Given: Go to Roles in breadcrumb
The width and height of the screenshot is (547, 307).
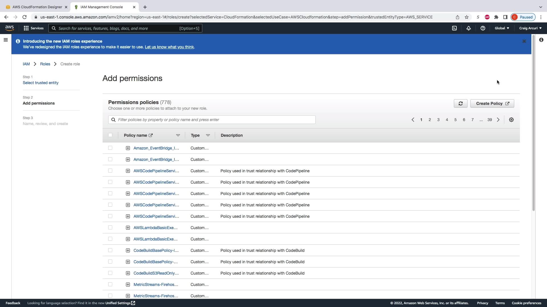Looking at the screenshot, I should coord(45,64).
